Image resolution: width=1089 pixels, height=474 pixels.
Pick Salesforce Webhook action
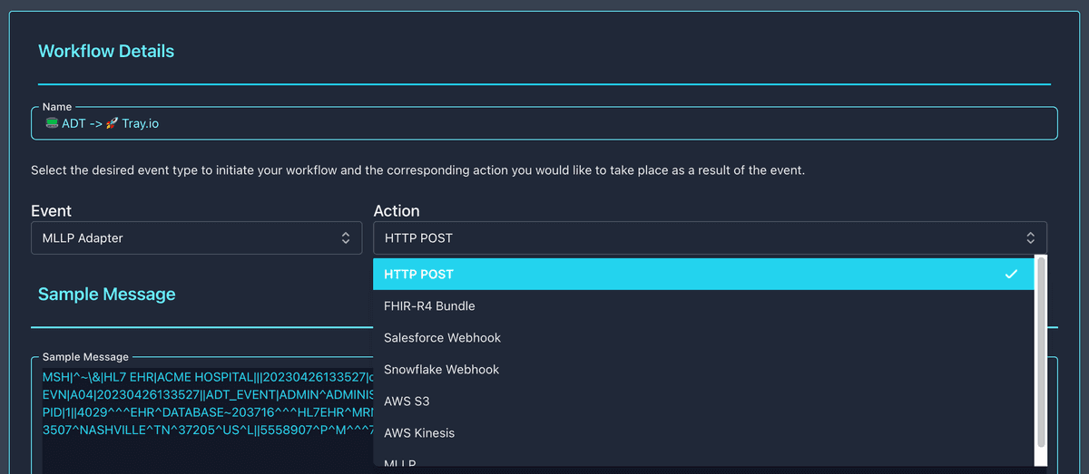point(703,337)
